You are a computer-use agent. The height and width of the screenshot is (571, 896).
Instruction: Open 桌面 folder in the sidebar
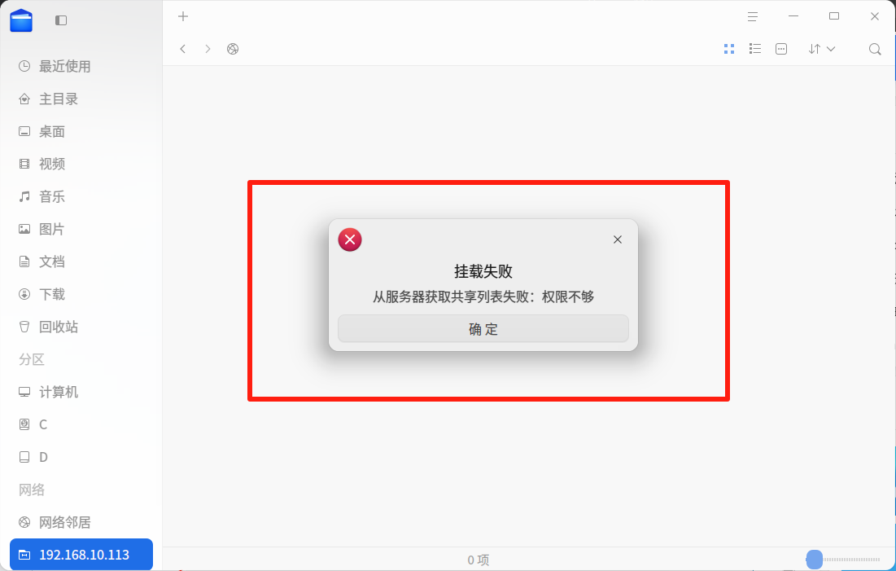click(x=81, y=132)
